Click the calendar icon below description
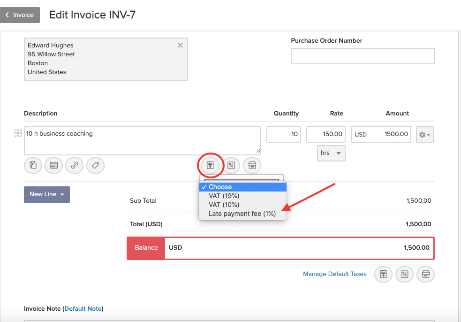The height and width of the screenshot is (322, 461). click(x=54, y=165)
